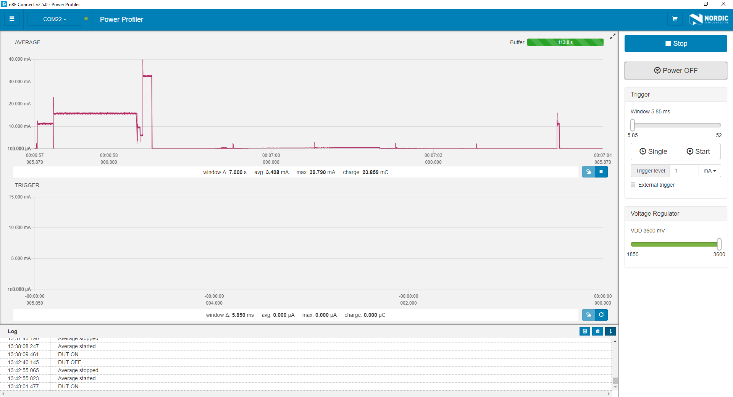Click the trigger Start button
The image size is (733, 397).
click(698, 152)
